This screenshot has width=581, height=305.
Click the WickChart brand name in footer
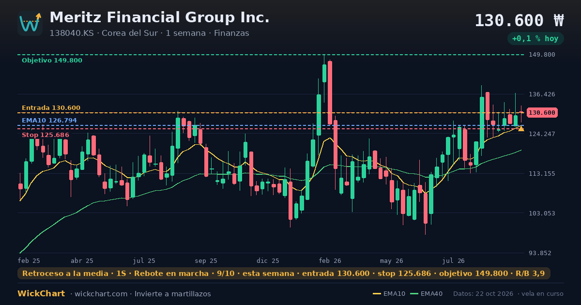(x=41, y=294)
